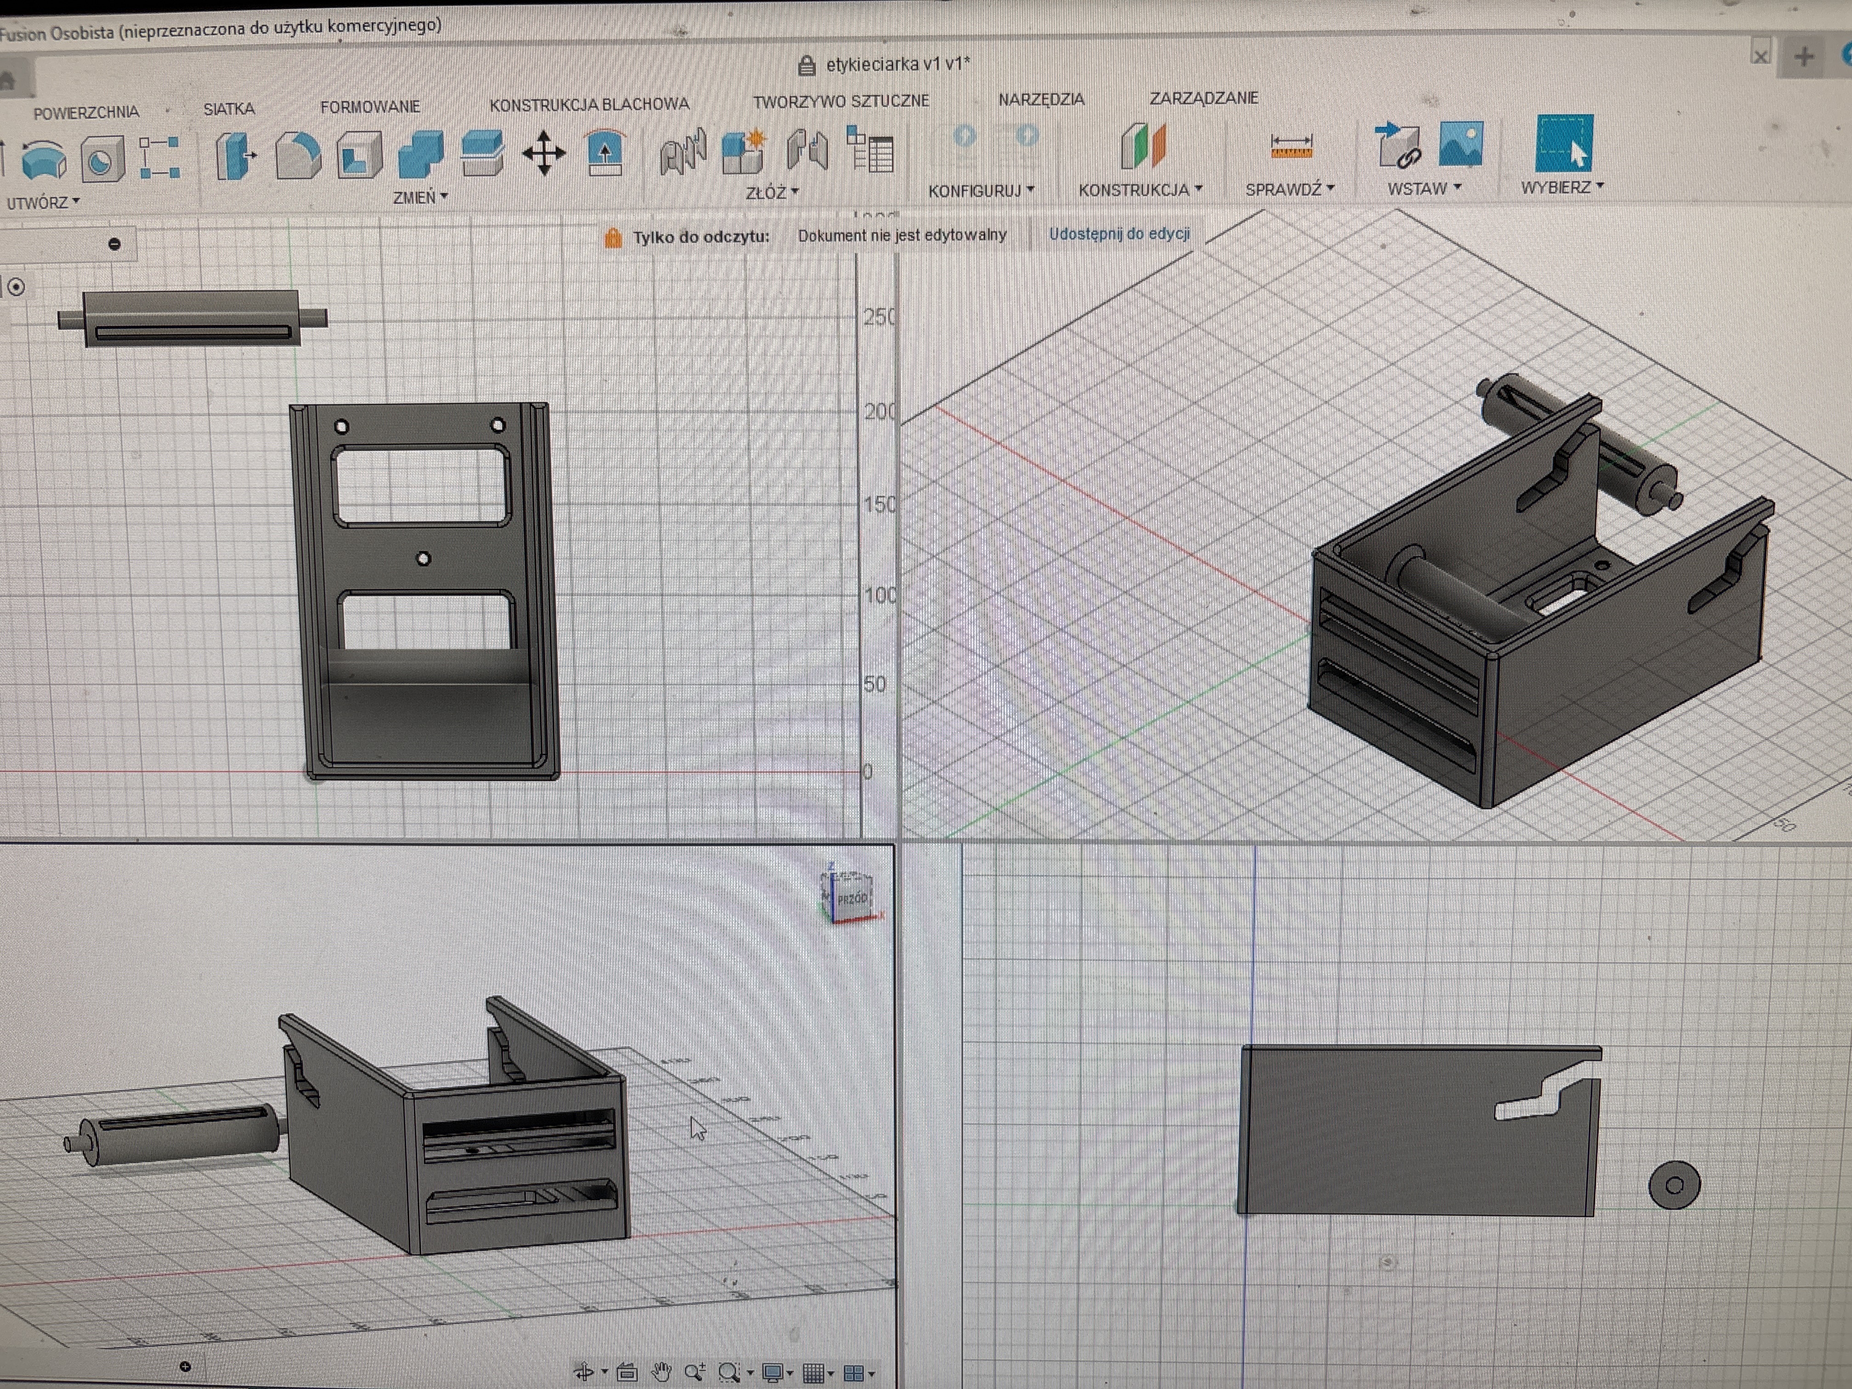Select the etykieciarka v1 v1* document tab
The width and height of the screenshot is (1852, 1389).
click(x=884, y=64)
